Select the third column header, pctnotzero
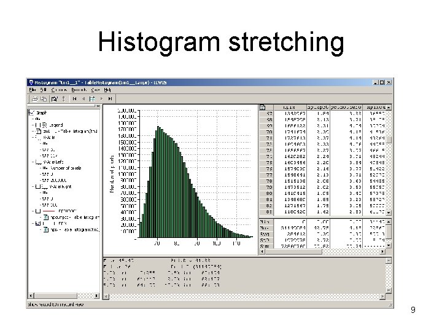The height and width of the screenshot is (332, 442). click(x=346, y=107)
